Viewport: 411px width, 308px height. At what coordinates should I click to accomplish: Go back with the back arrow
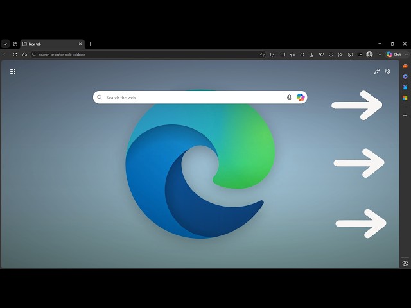point(6,55)
